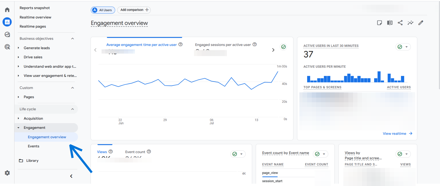
Task: Click the customize report pencil icon
Action: coord(421,23)
